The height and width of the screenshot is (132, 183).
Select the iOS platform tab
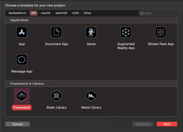pos(34,13)
